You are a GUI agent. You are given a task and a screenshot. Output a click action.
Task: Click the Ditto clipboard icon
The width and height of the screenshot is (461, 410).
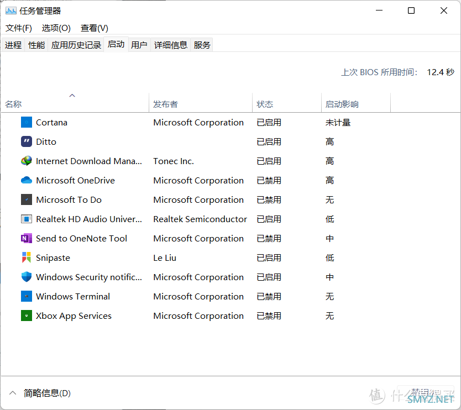coord(27,141)
